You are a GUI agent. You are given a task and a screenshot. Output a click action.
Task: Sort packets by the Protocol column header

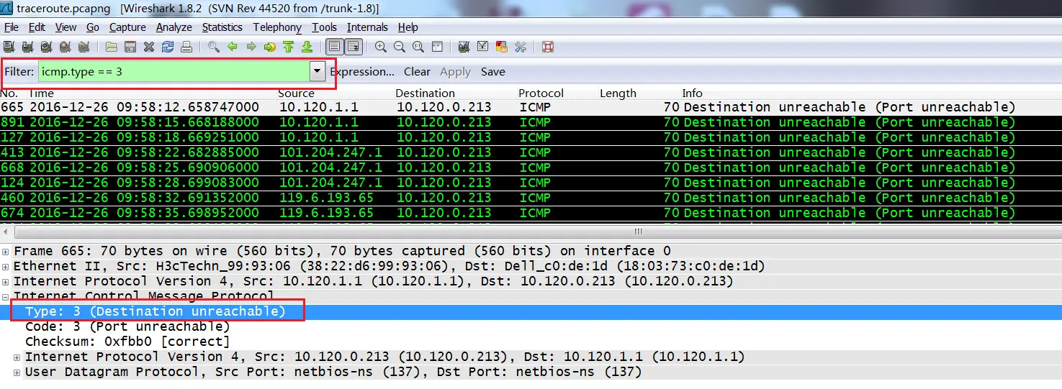click(541, 93)
